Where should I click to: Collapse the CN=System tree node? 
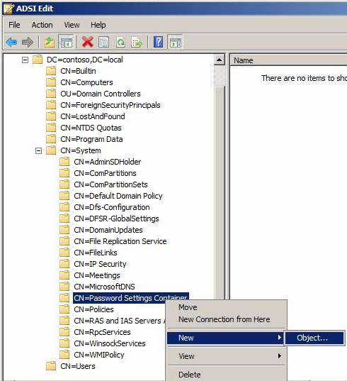[x=38, y=150]
